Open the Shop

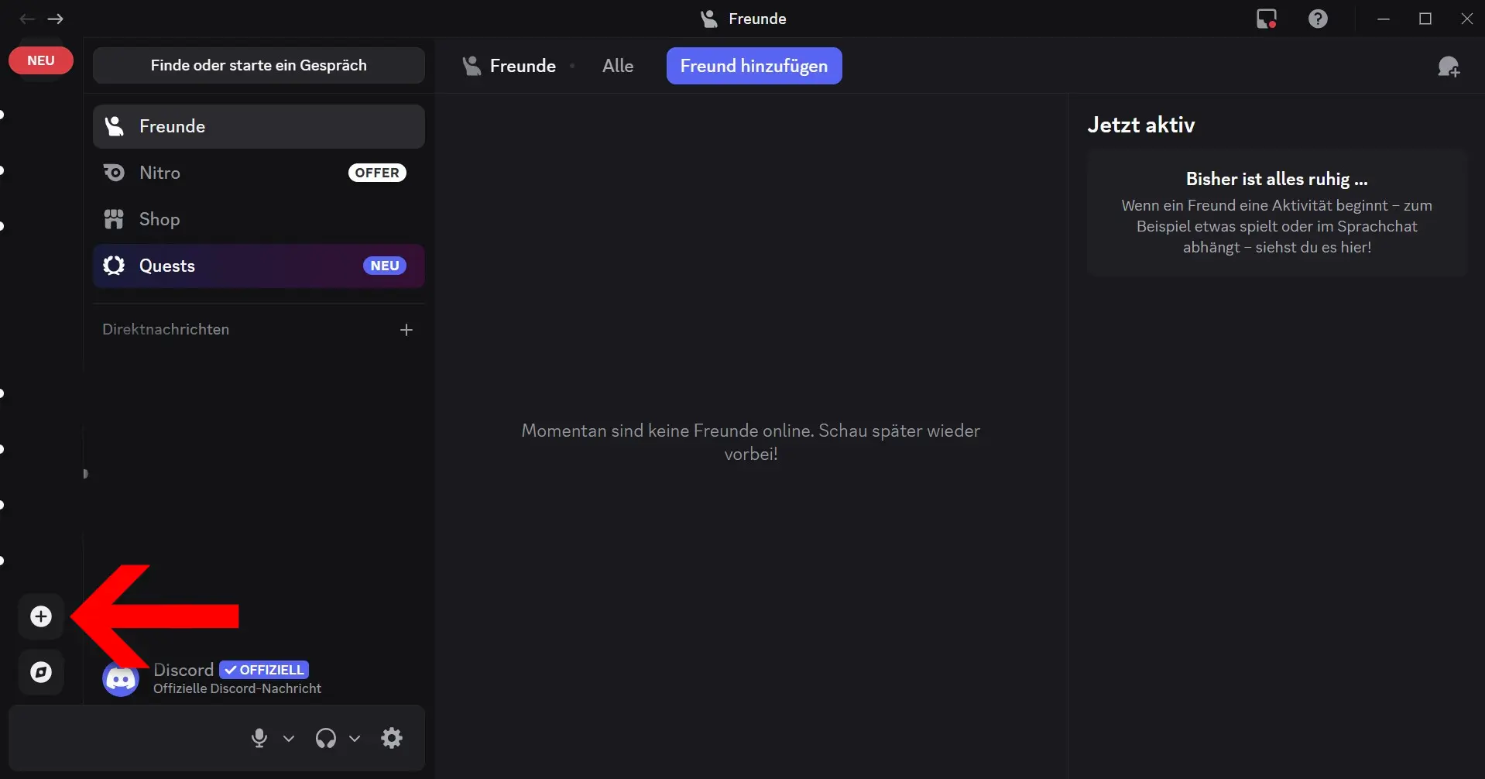click(159, 218)
